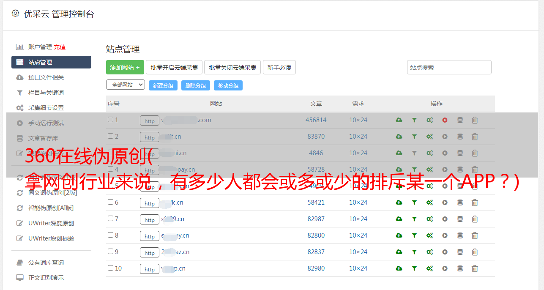Click the filter icon in row 9

click(414, 252)
